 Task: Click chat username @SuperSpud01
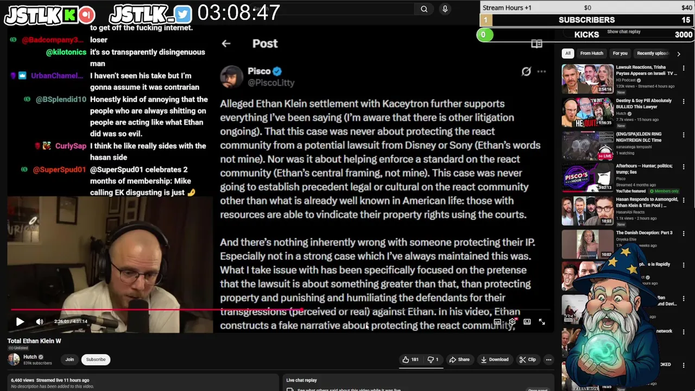point(60,169)
